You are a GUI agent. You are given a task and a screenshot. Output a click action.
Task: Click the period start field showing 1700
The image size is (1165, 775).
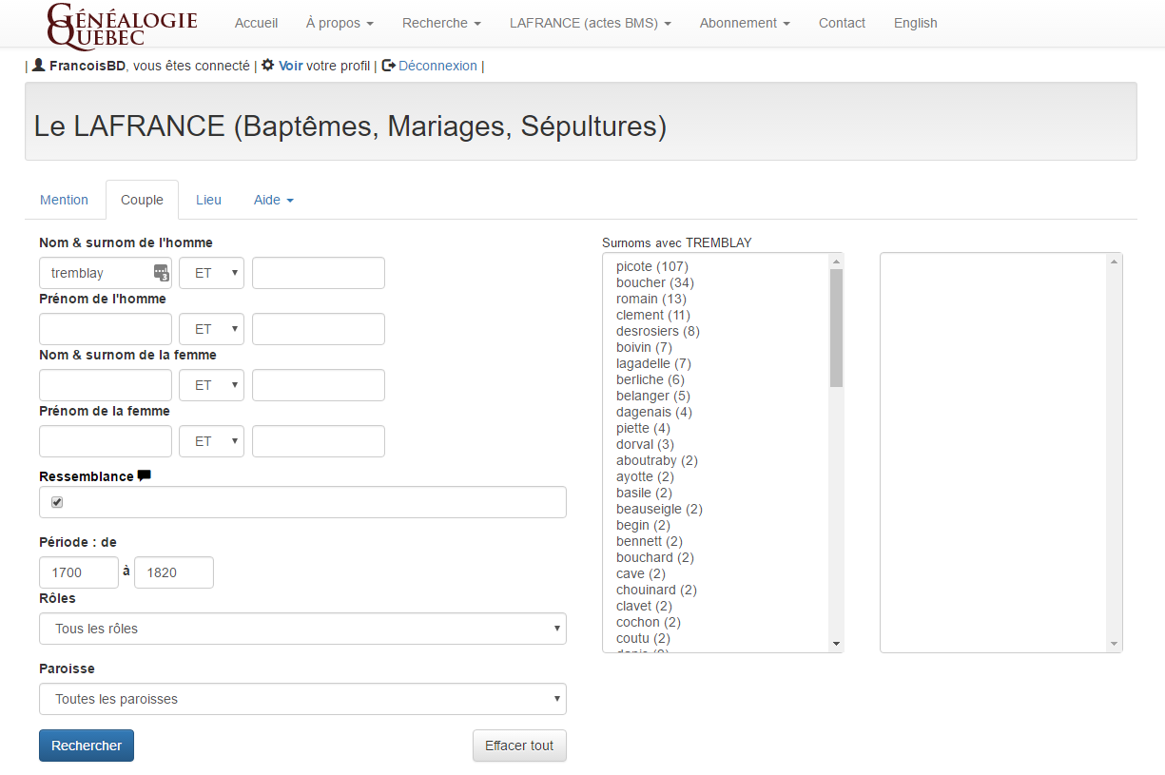[79, 572]
